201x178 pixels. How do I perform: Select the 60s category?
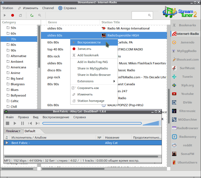[x=19, y=34]
